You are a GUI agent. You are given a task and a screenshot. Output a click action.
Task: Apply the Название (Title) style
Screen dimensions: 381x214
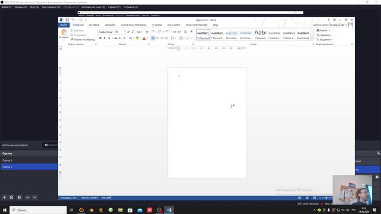click(260, 35)
